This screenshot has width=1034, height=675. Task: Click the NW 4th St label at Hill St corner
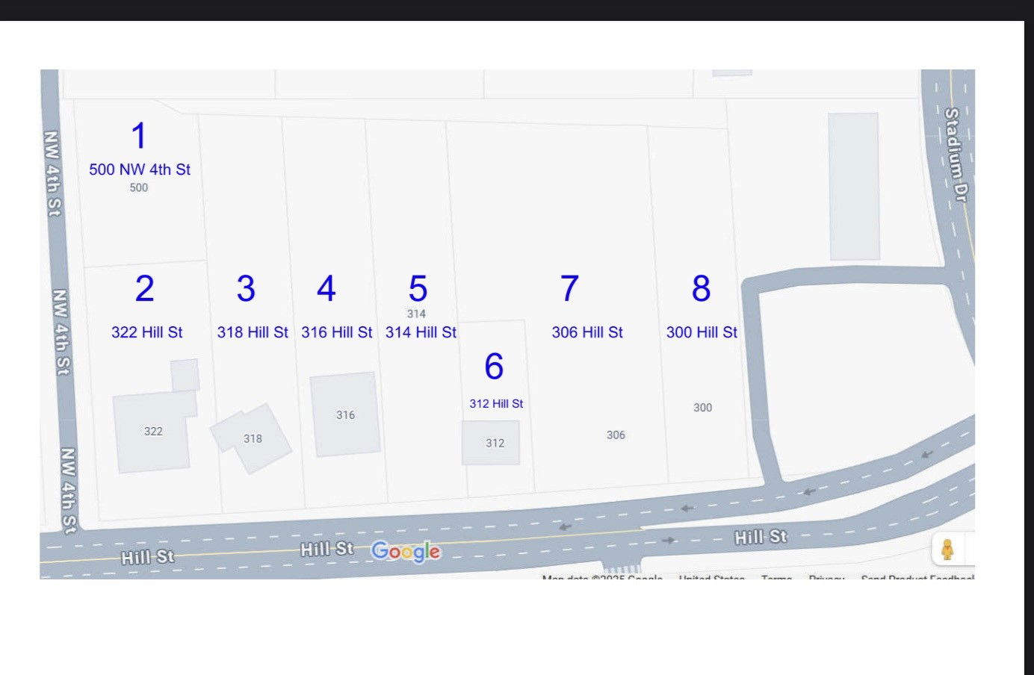tap(68, 491)
